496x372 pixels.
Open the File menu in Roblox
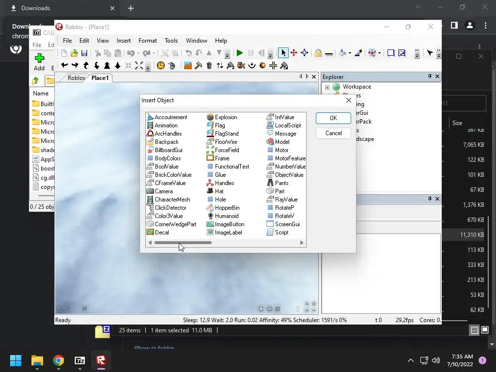pyautogui.click(x=67, y=41)
